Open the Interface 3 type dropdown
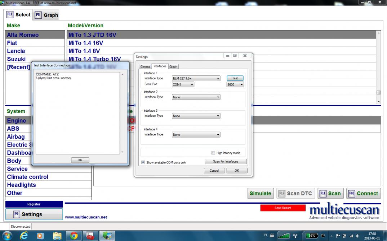Image resolution: width=387 pixels, height=241 pixels. pyautogui.click(x=196, y=116)
